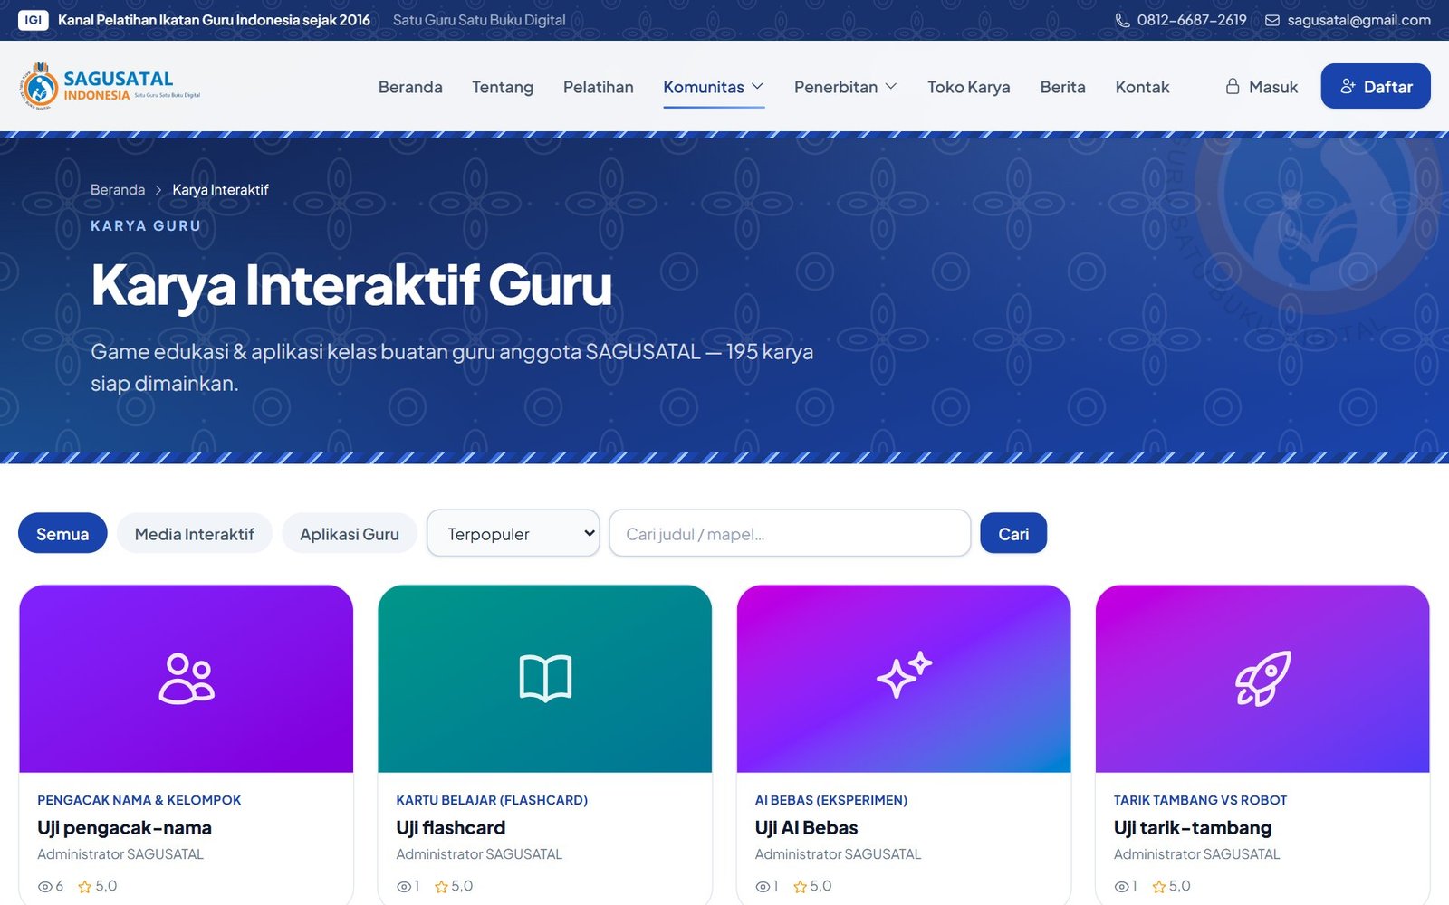Go to the Pelatihan page
The height and width of the screenshot is (905, 1449).
tap(599, 87)
